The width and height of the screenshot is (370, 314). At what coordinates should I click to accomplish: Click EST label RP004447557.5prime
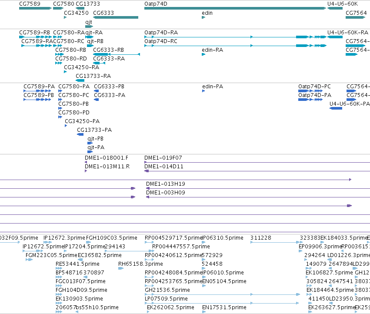181,247
